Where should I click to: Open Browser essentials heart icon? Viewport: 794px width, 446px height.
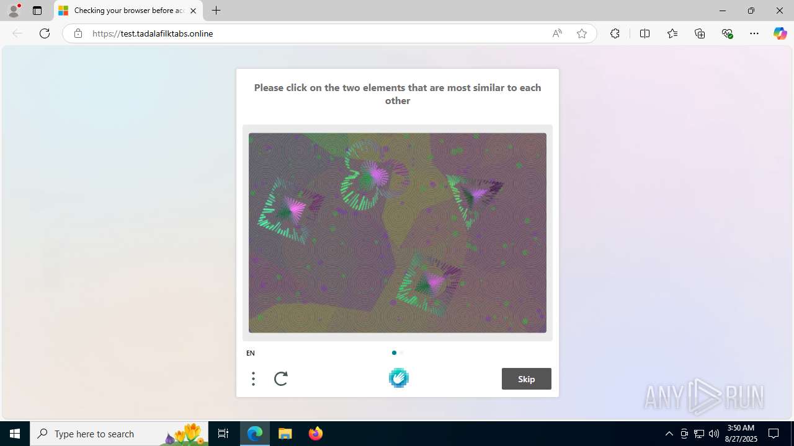(727, 33)
